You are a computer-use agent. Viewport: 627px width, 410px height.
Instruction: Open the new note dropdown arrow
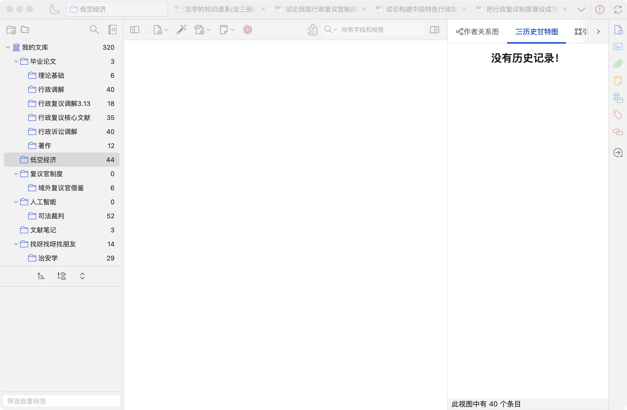point(232,30)
